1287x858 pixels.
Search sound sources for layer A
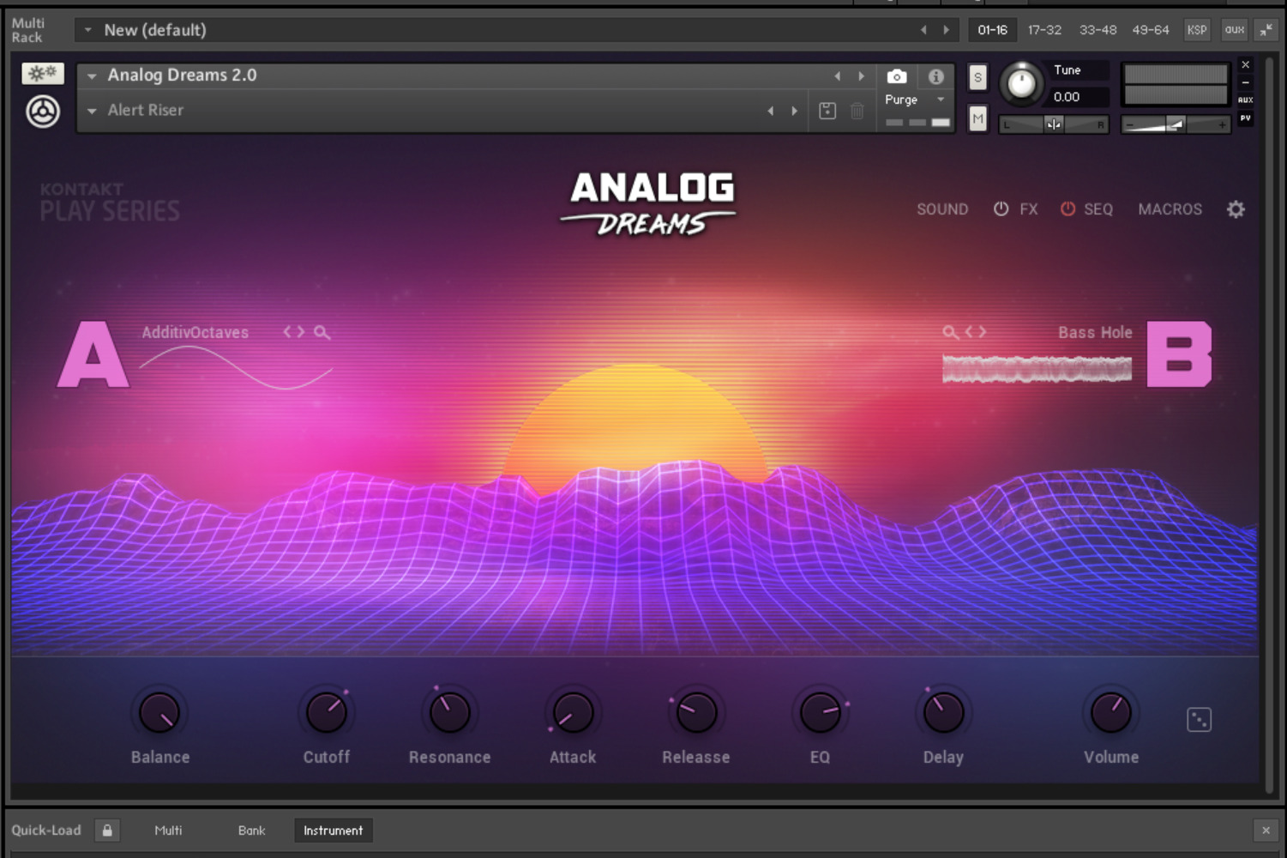pos(322,332)
